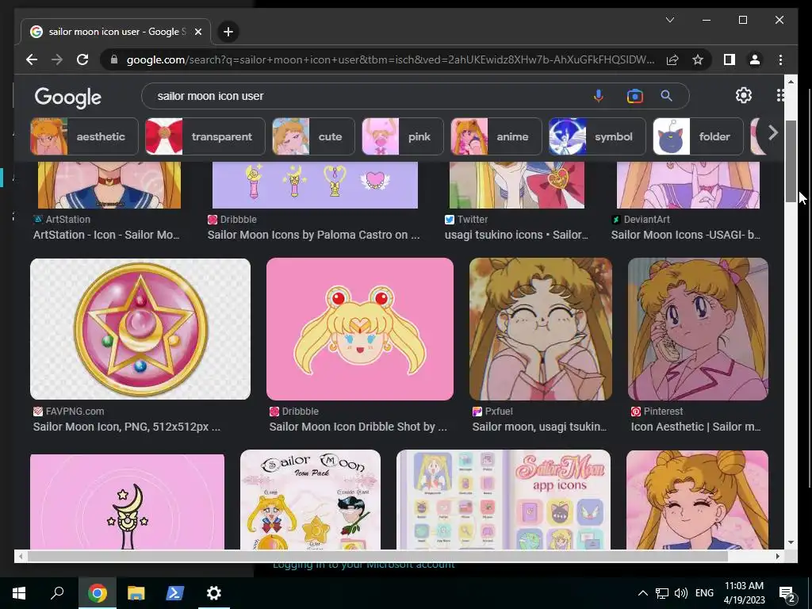812x609 pixels.
Task: Filter results by cute chip
Action: [x=313, y=136]
